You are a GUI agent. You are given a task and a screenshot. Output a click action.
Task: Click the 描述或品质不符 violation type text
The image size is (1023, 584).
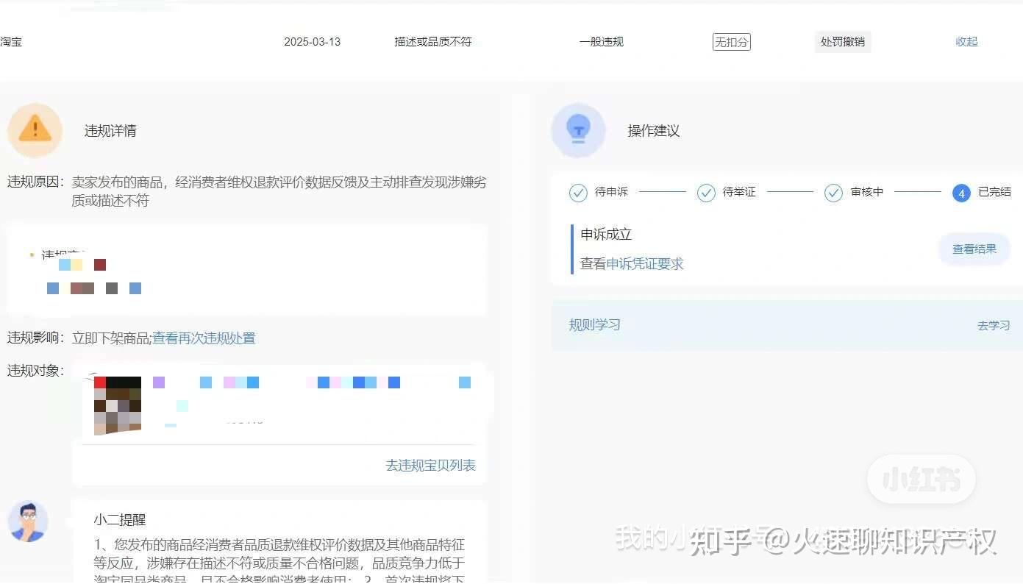pyautogui.click(x=433, y=42)
